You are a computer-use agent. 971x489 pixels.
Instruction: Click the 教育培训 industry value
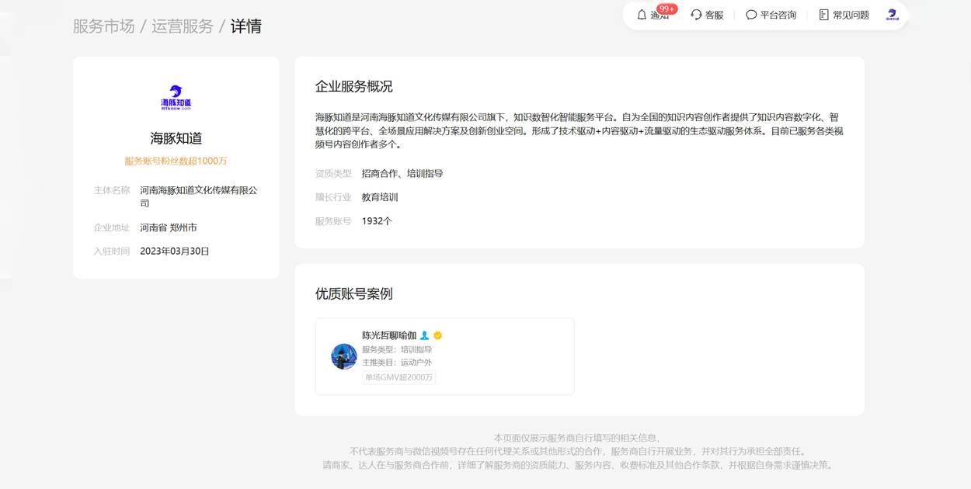tap(380, 197)
